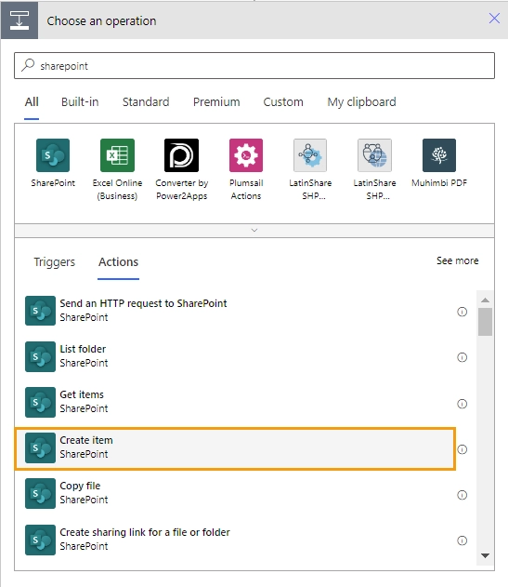The image size is (508, 587).
Task: Click the actions list scroll down arrow
Action: 485,556
